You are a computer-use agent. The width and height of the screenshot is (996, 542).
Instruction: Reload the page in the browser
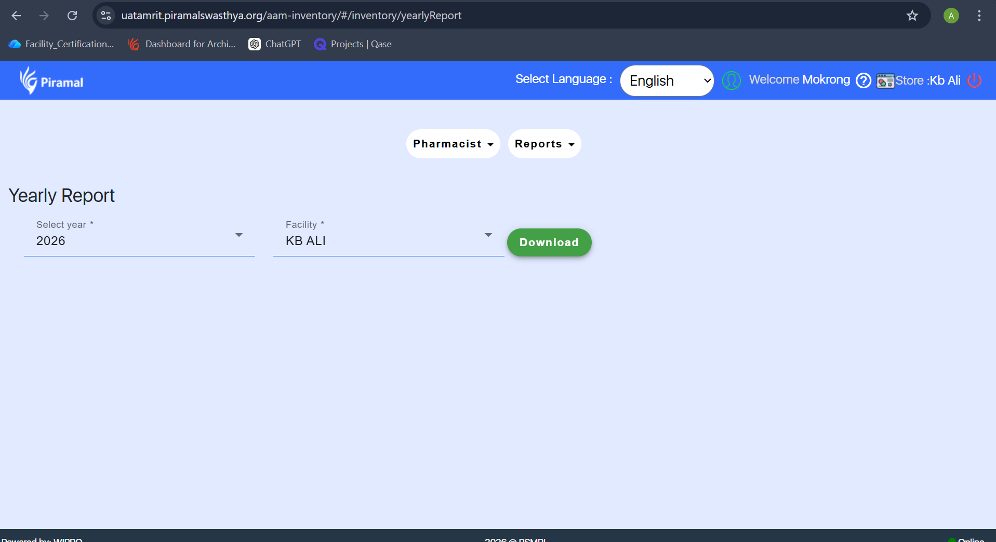click(72, 16)
